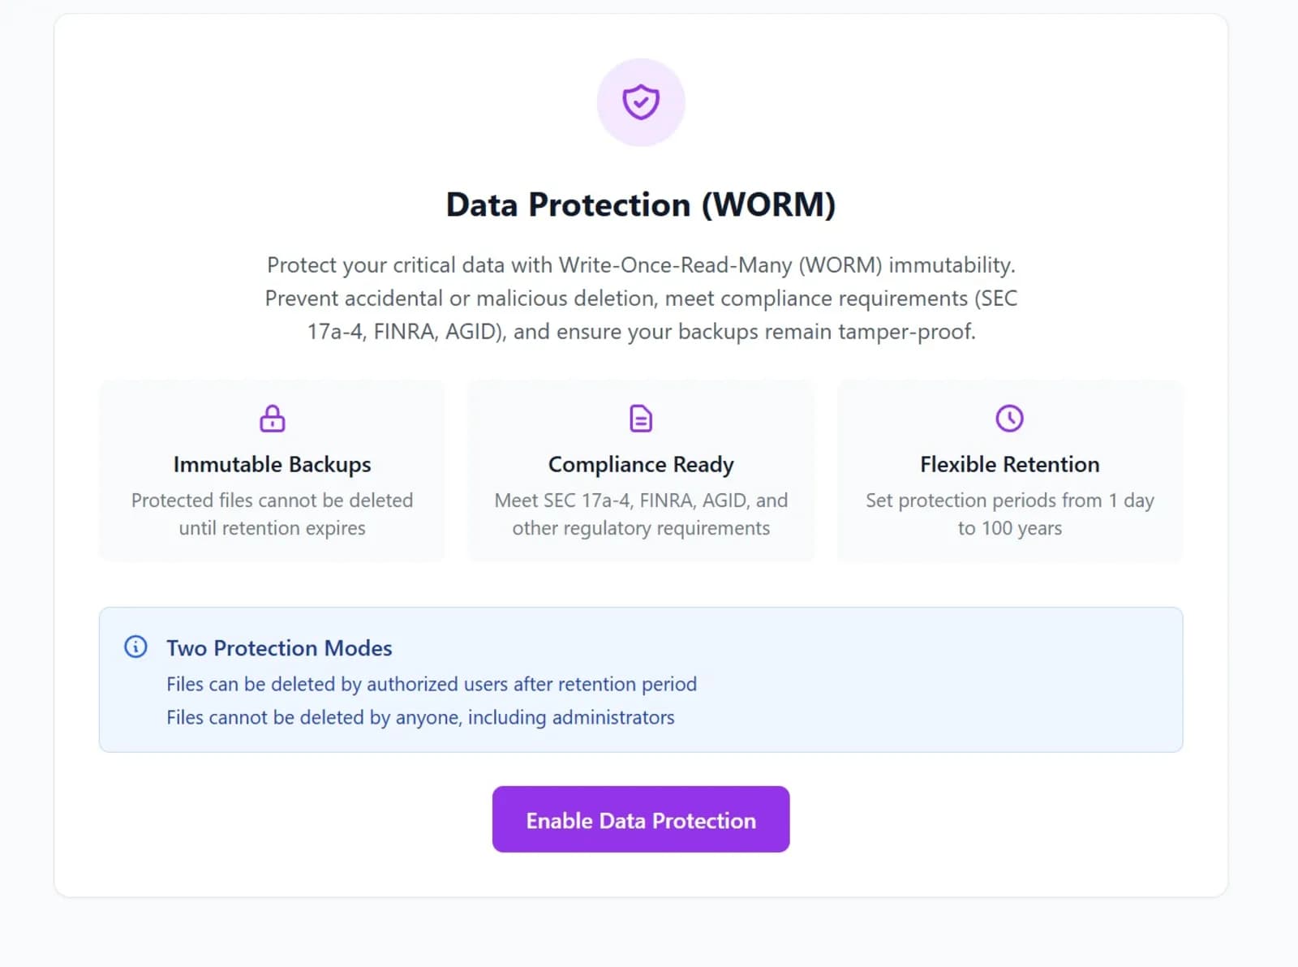
Task: Select the Flexible Retention card
Action: click(x=1008, y=471)
